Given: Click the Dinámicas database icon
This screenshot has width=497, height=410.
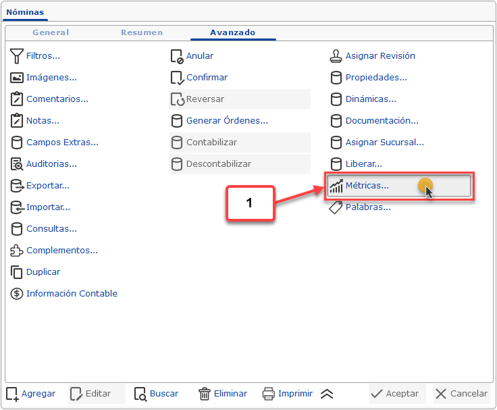Looking at the screenshot, I should 336,99.
